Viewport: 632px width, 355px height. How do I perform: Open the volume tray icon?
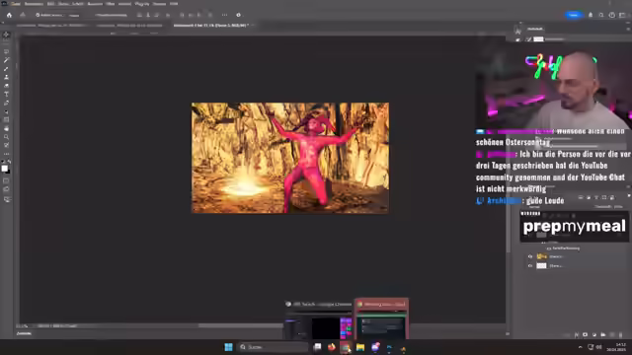click(x=599, y=347)
